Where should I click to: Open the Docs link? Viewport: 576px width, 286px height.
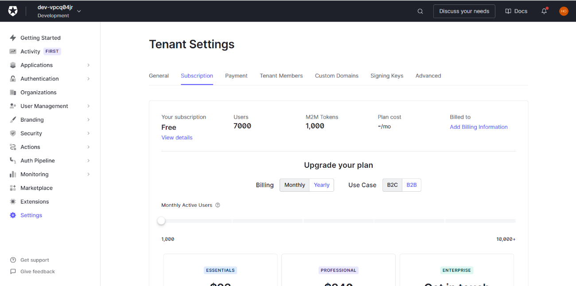[516, 11]
